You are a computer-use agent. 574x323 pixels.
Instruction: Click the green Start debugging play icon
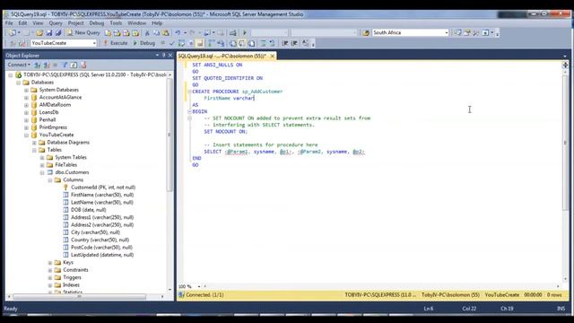point(245,33)
